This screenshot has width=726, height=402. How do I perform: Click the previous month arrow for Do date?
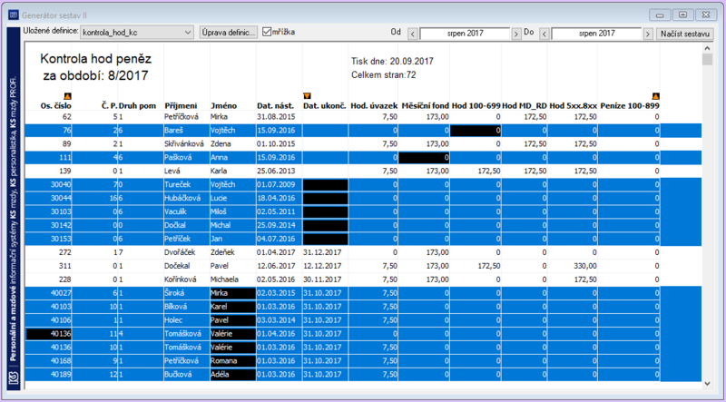[545, 34]
